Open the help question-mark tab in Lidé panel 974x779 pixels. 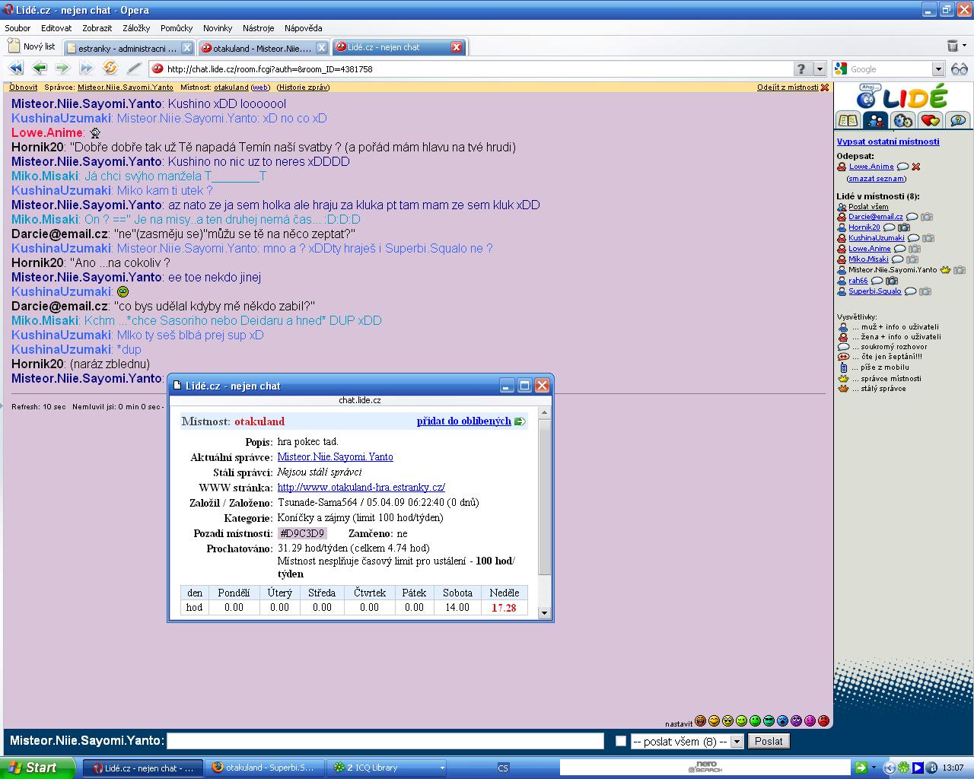pos(957,120)
